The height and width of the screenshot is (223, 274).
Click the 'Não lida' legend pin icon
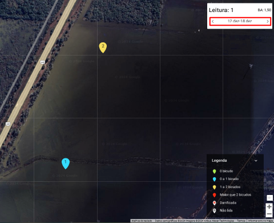pyautogui.click(x=215, y=211)
